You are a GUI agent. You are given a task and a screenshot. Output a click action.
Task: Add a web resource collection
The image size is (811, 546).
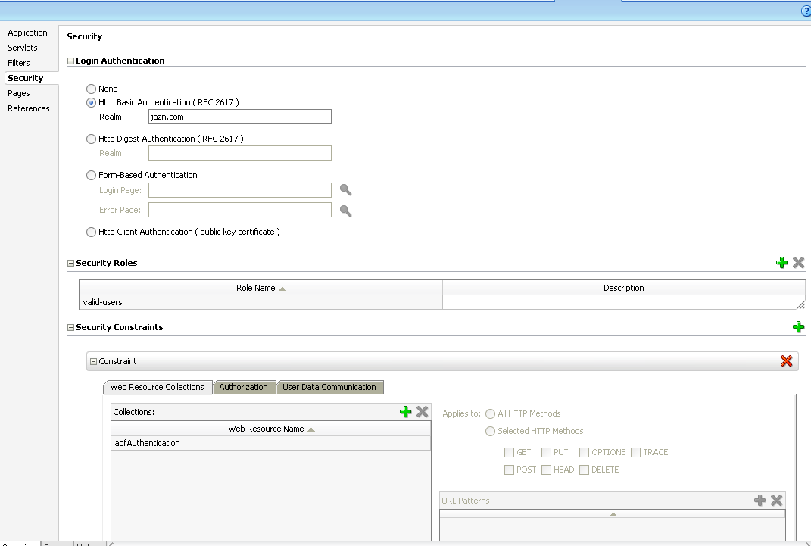(x=406, y=411)
